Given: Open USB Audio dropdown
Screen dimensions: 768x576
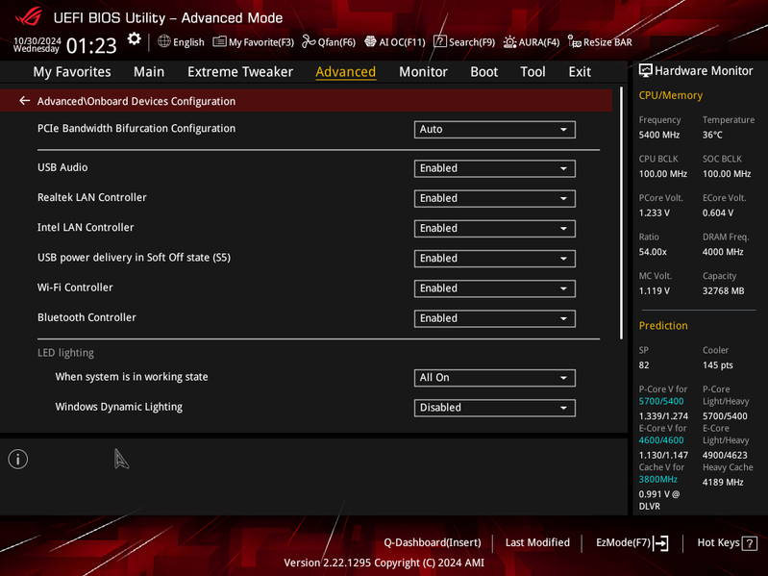Looking at the screenshot, I should (495, 168).
